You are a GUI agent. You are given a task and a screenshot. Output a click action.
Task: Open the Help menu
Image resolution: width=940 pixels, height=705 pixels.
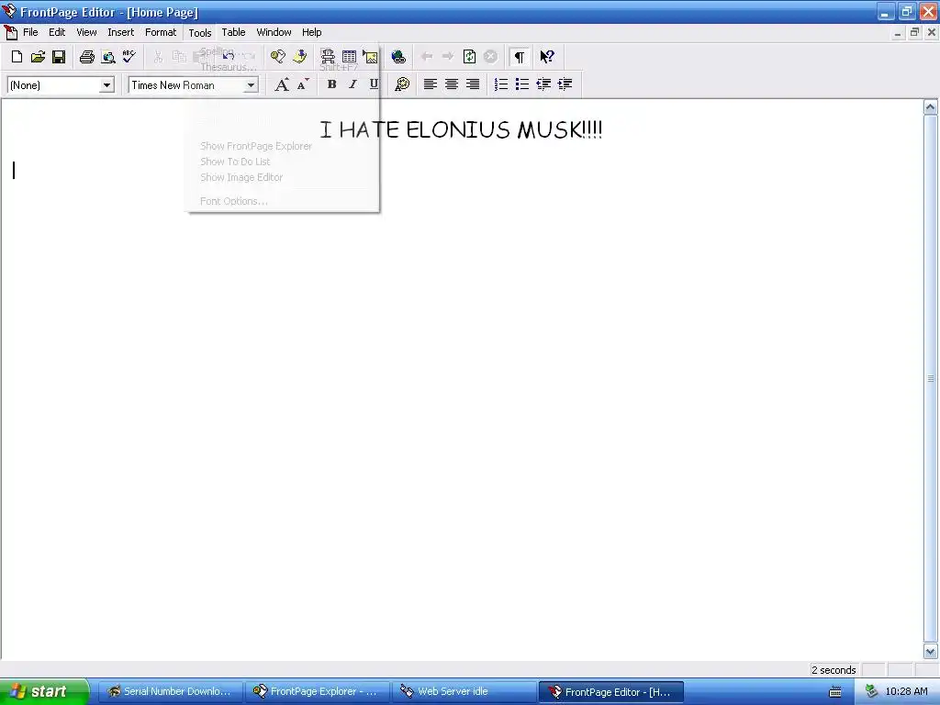312,32
